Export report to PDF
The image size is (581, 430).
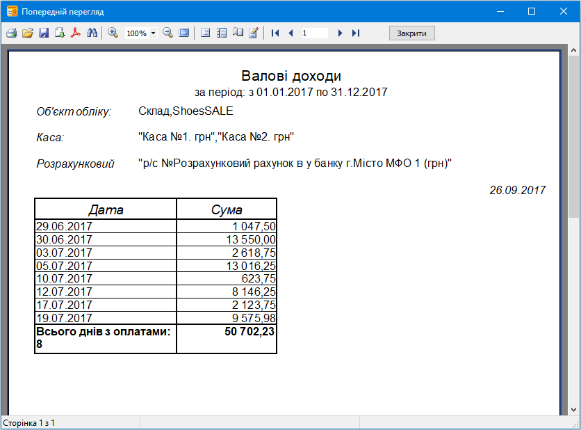click(76, 33)
